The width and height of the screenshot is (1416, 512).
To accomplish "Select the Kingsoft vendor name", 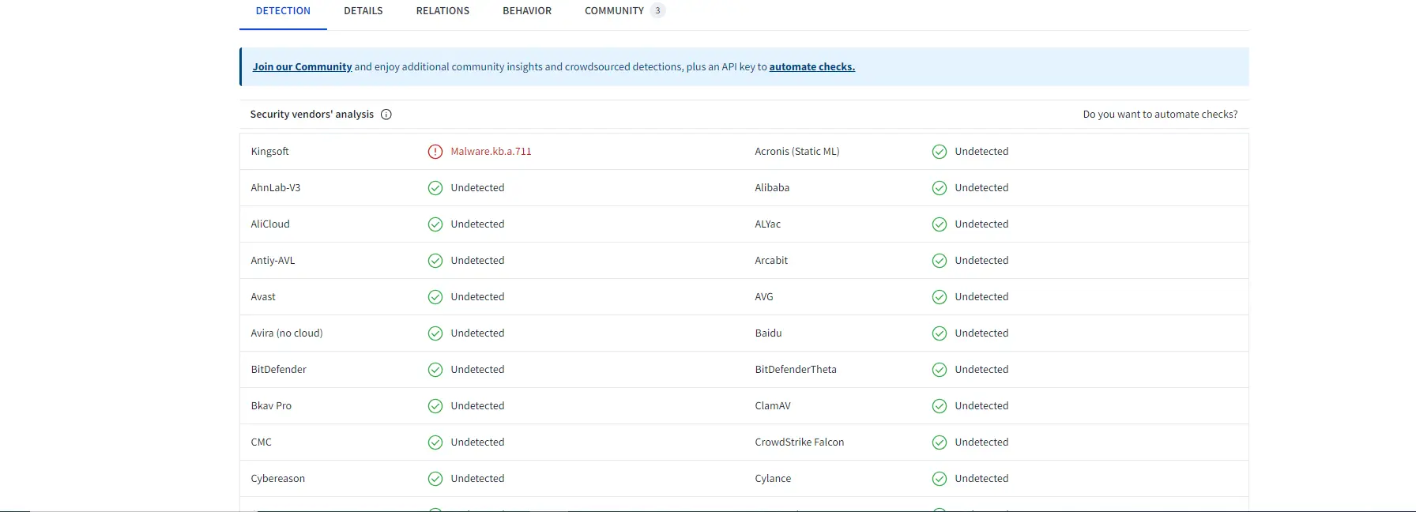I will (x=269, y=152).
